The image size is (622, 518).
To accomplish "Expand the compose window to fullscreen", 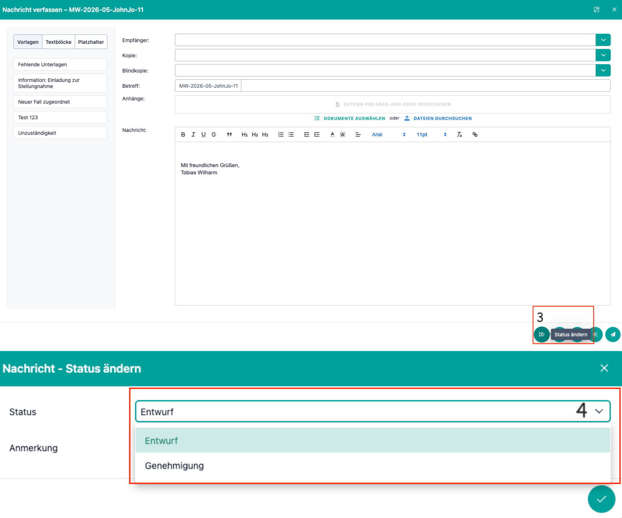I will point(596,10).
